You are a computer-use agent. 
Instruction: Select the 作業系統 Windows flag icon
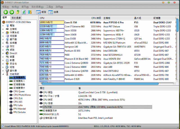click(7, 32)
